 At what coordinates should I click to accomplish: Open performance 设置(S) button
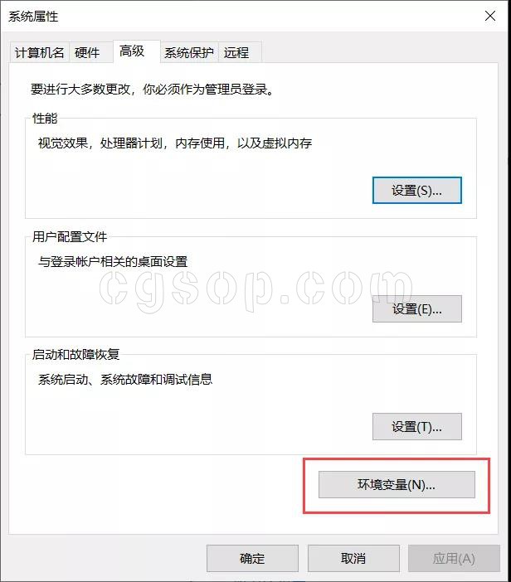point(417,191)
